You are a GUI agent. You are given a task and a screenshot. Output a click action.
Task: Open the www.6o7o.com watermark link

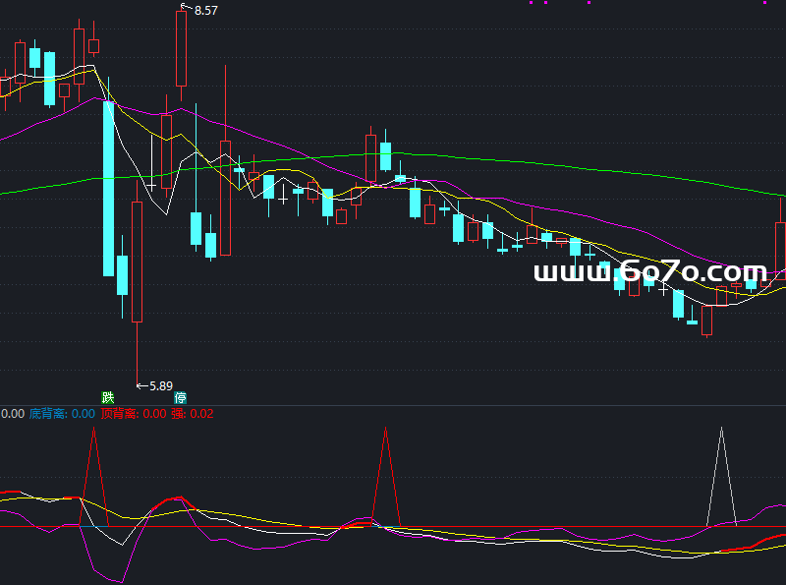coord(650,272)
